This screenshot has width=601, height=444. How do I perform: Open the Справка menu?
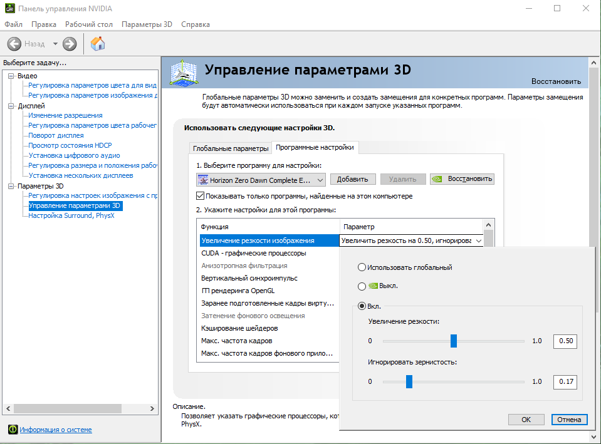point(196,24)
